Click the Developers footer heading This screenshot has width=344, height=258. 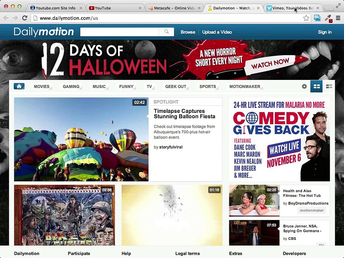coord(295,253)
